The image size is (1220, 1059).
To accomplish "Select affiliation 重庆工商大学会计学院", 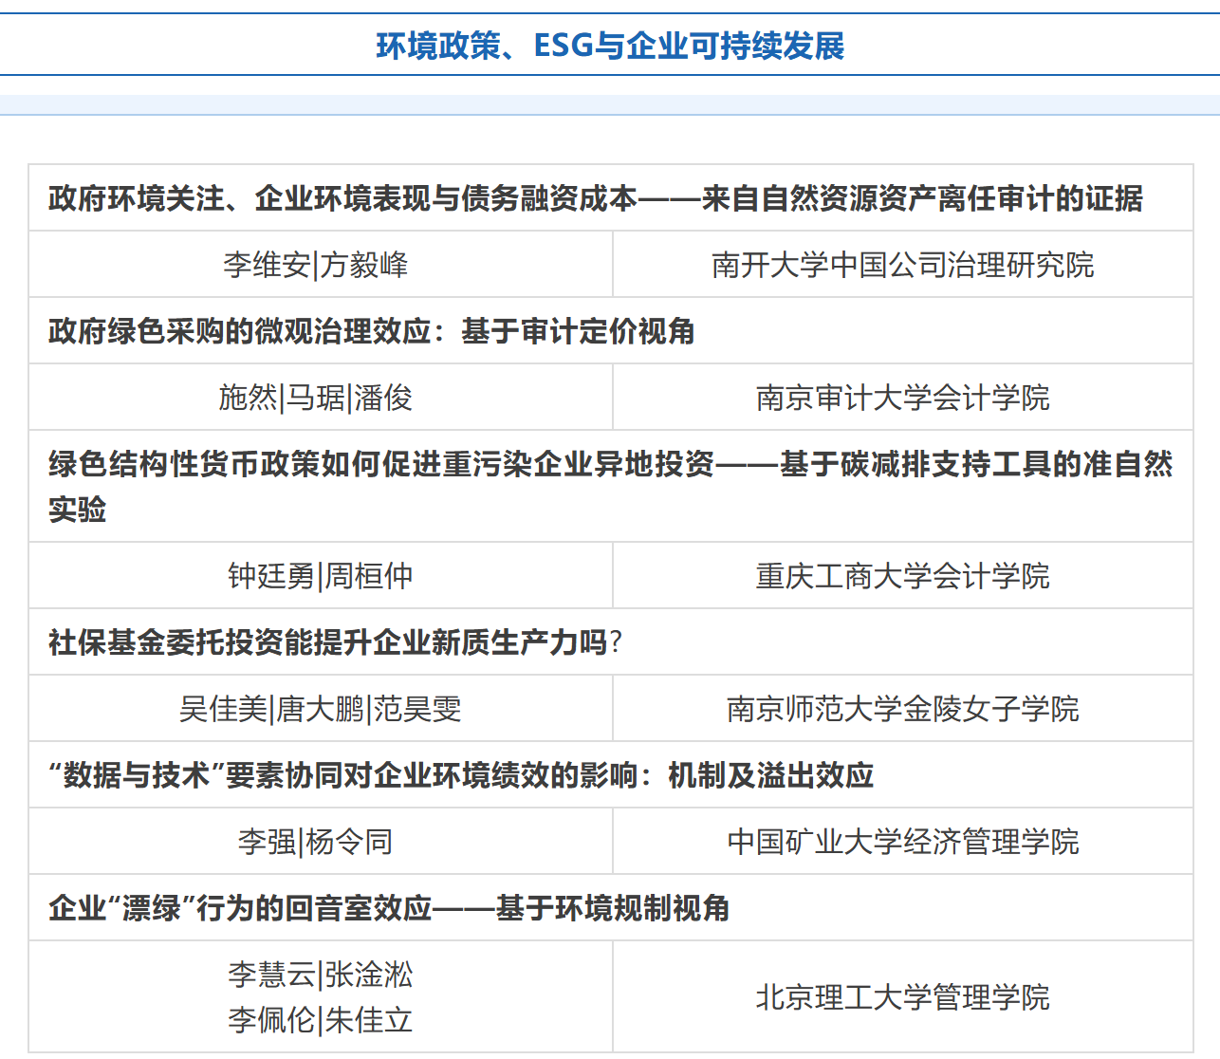I will (x=902, y=576).
